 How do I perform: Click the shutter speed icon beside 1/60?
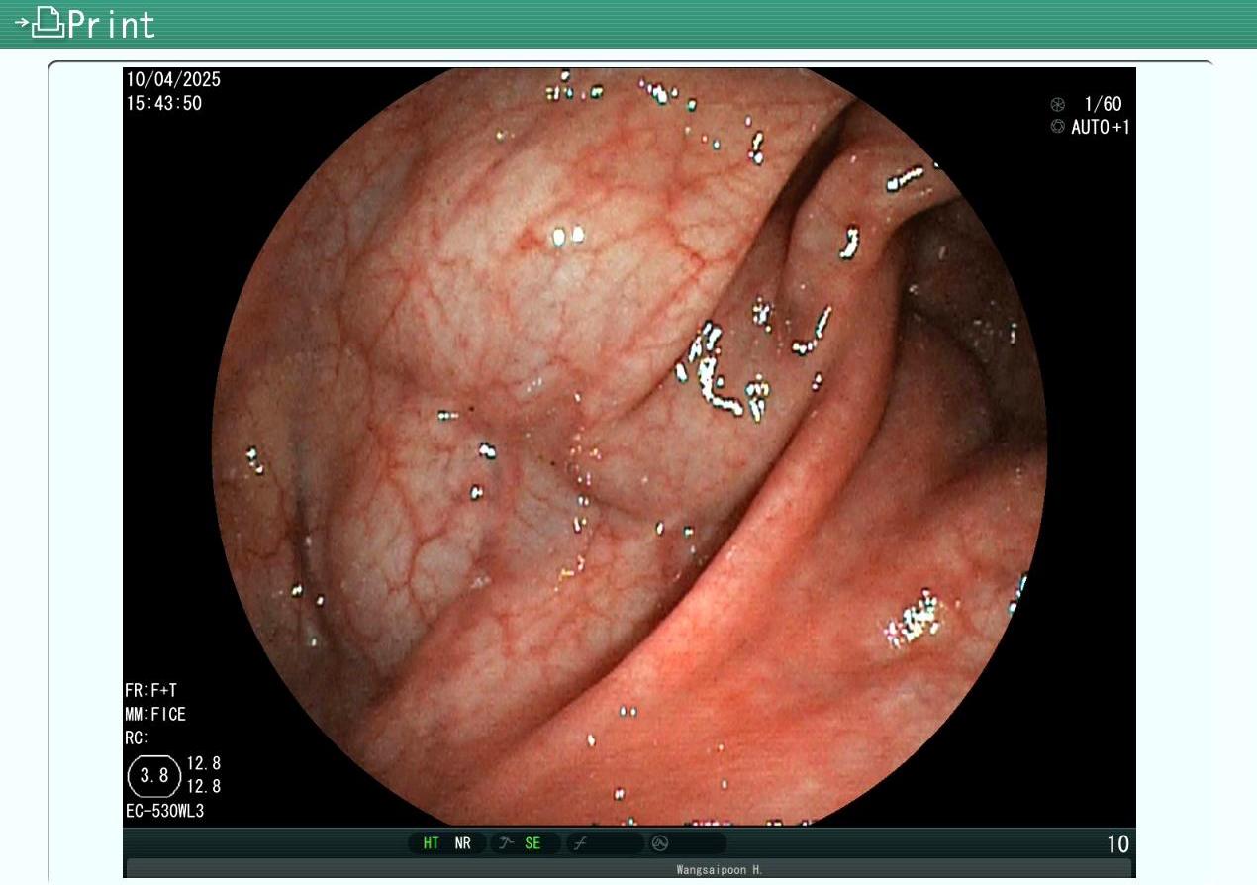click(x=1057, y=104)
